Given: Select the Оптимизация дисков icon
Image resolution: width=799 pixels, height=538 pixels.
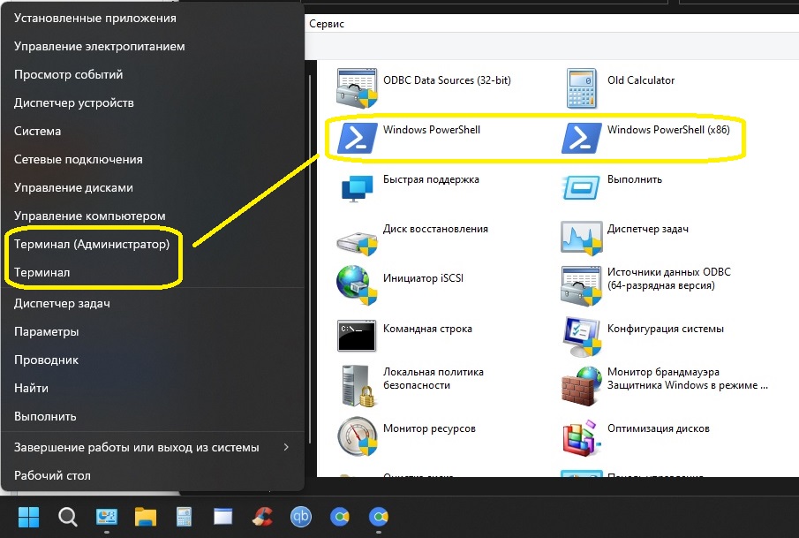Looking at the screenshot, I should point(582,437).
